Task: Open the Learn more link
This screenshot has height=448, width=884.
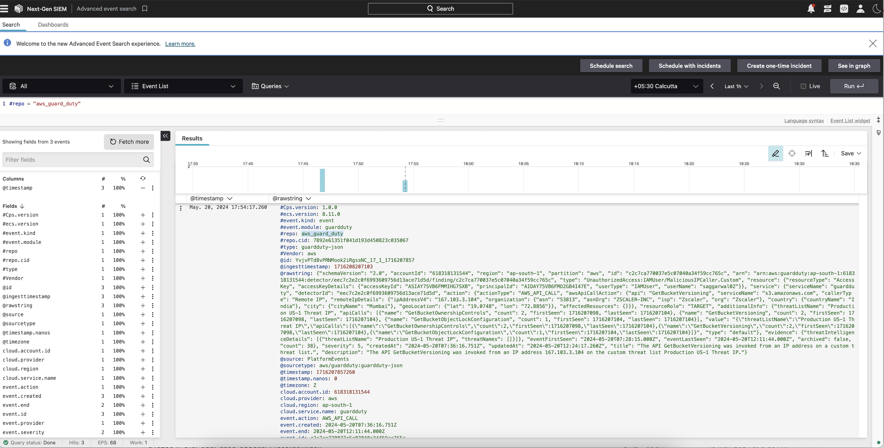Action: coord(180,44)
